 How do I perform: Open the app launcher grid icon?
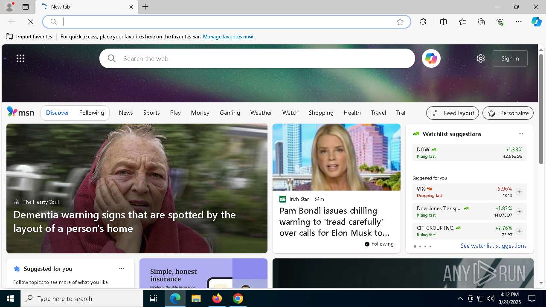pyautogui.click(x=20, y=58)
